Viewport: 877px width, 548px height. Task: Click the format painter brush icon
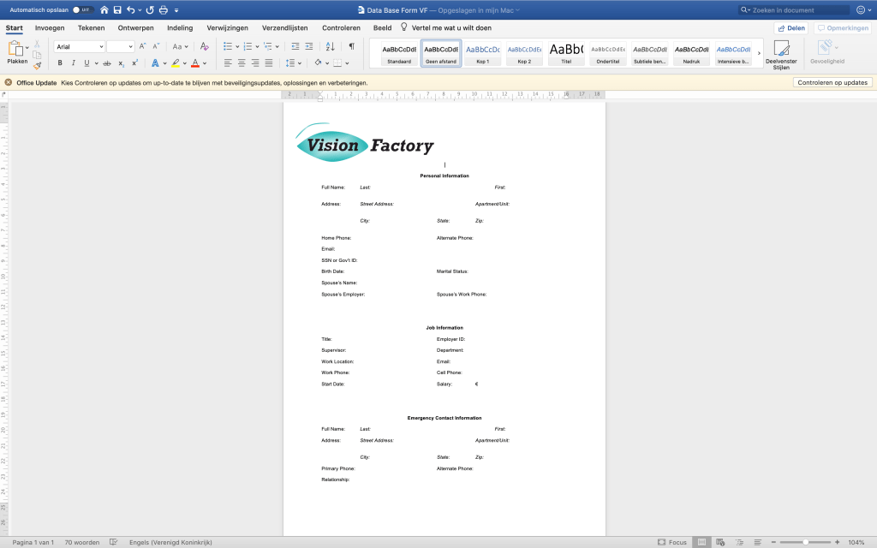(37, 65)
